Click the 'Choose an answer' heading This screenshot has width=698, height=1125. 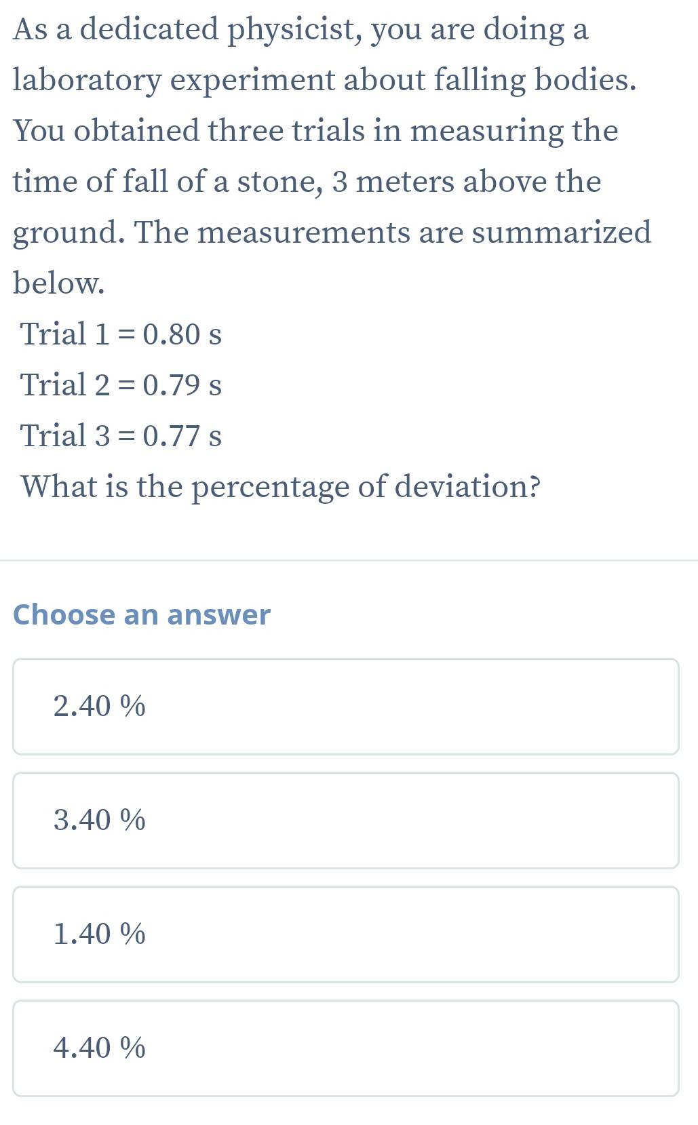[142, 614]
